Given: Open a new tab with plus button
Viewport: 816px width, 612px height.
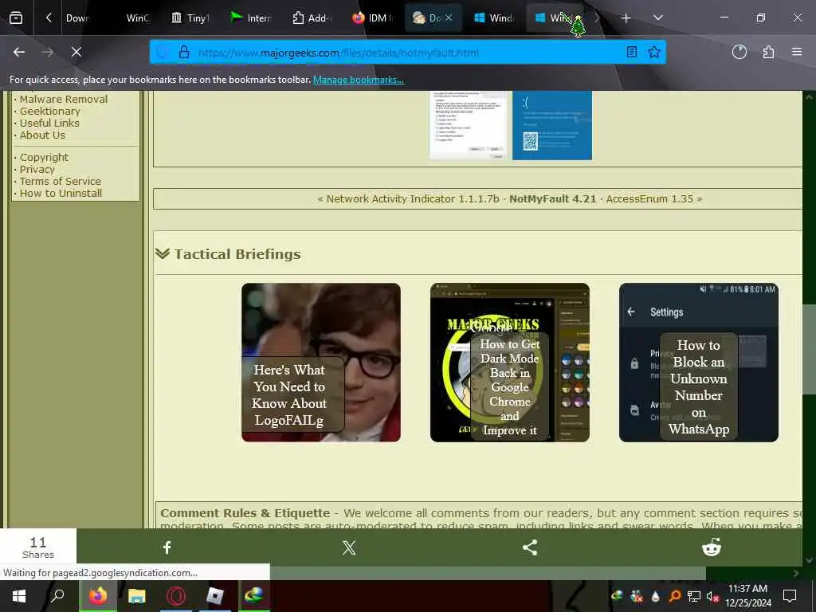Looking at the screenshot, I should pos(626,18).
